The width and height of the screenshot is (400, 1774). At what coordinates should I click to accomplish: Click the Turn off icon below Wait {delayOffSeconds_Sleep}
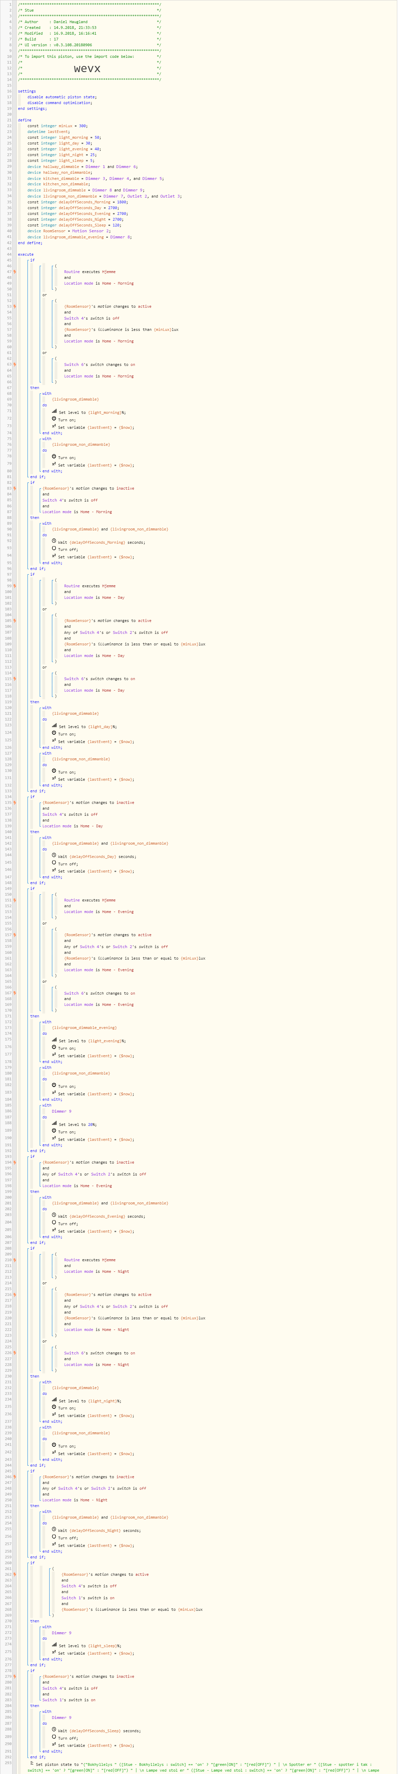coord(54,1737)
